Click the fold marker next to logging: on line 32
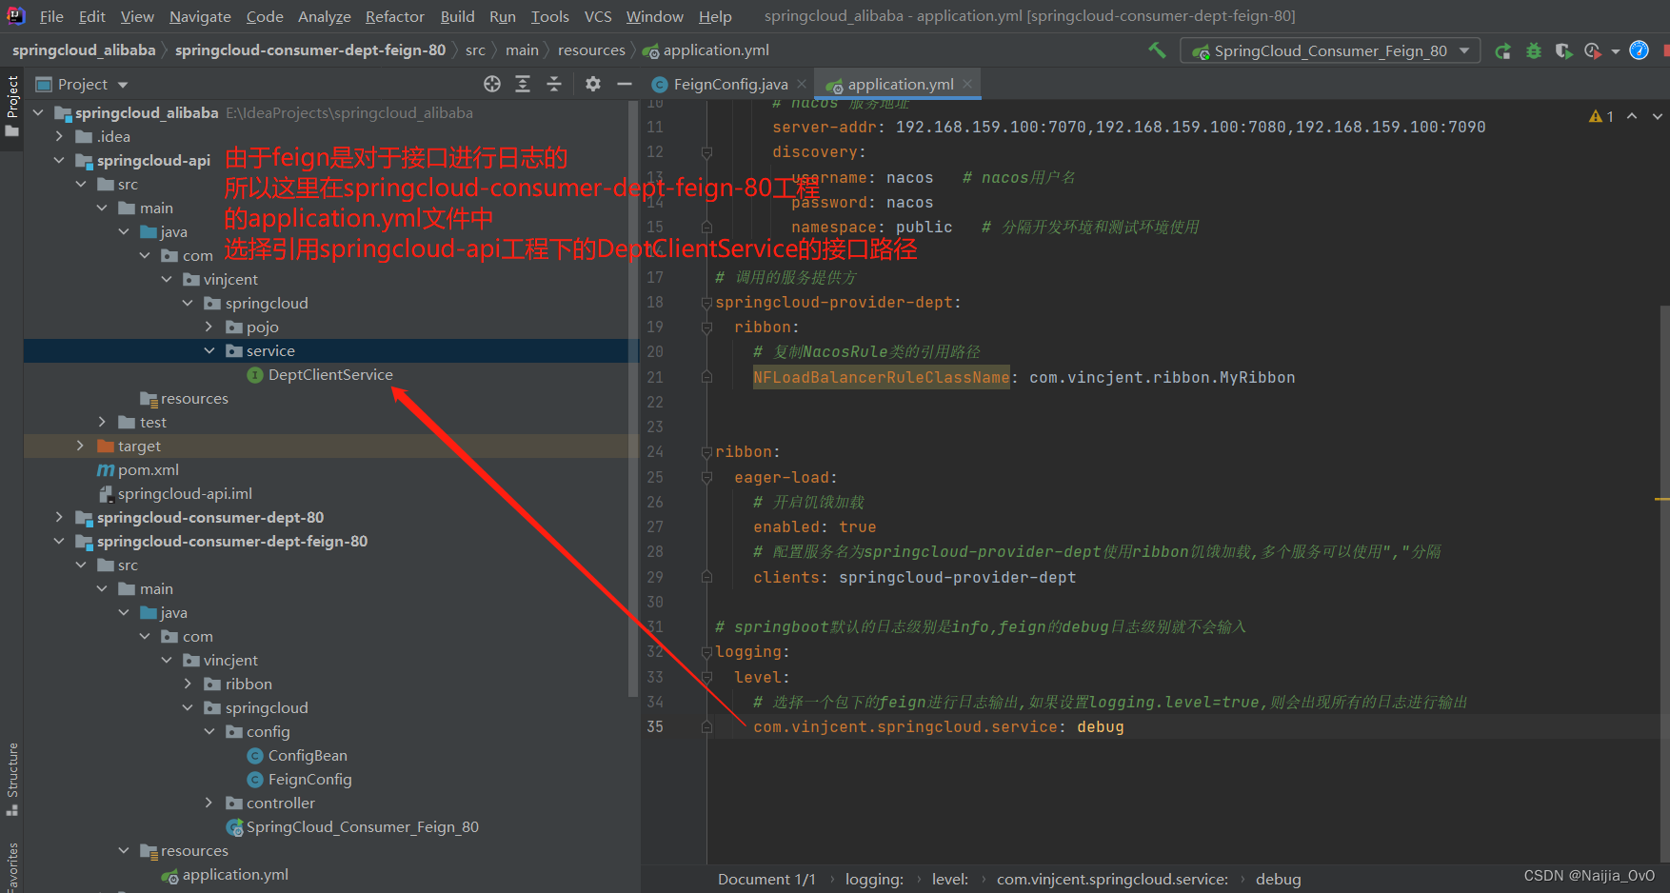Viewport: 1670px width, 893px height. click(x=706, y=652)
